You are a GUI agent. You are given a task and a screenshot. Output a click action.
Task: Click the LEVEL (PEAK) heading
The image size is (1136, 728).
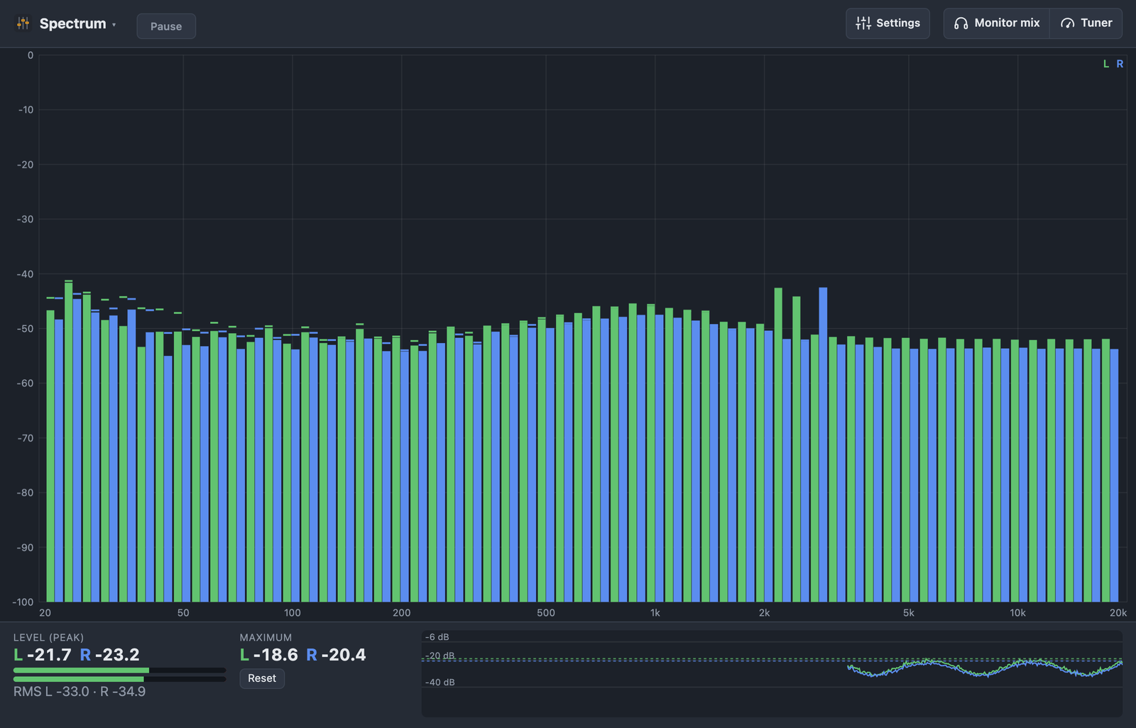(x=48, y=638)
